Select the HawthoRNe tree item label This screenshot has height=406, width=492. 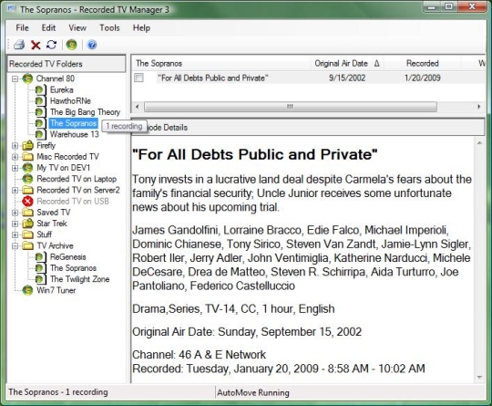point(70,101)
